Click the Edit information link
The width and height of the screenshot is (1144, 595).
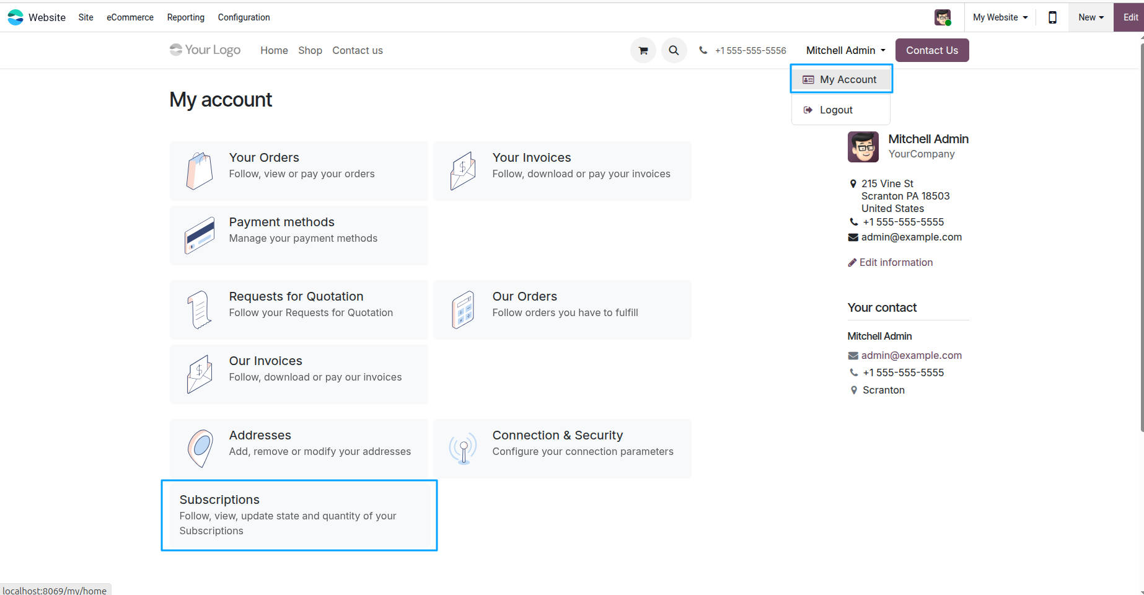click(x=891, y=263)
